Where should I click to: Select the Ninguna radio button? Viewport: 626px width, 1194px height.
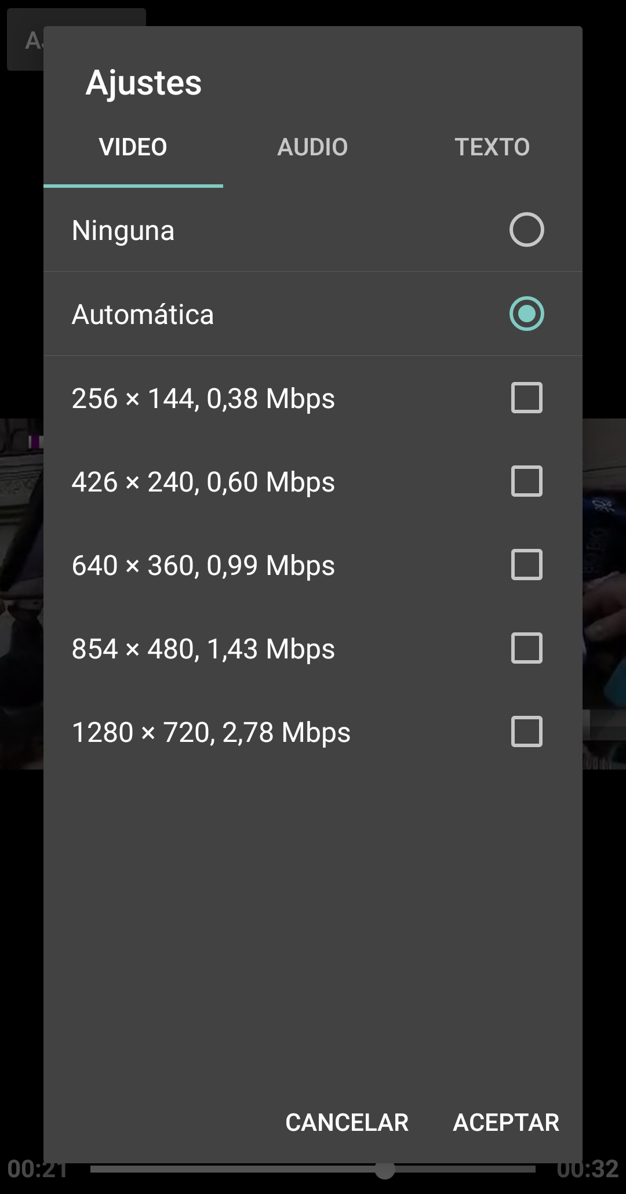pyautogui.click(x=526, y=230)
